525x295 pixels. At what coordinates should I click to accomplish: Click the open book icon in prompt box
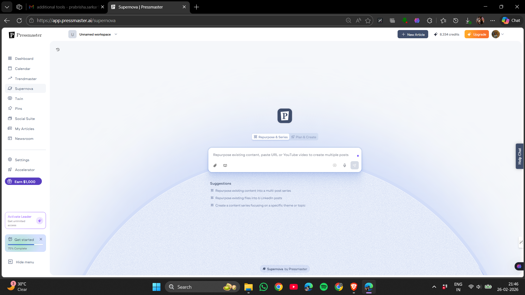tap(225, 166)
